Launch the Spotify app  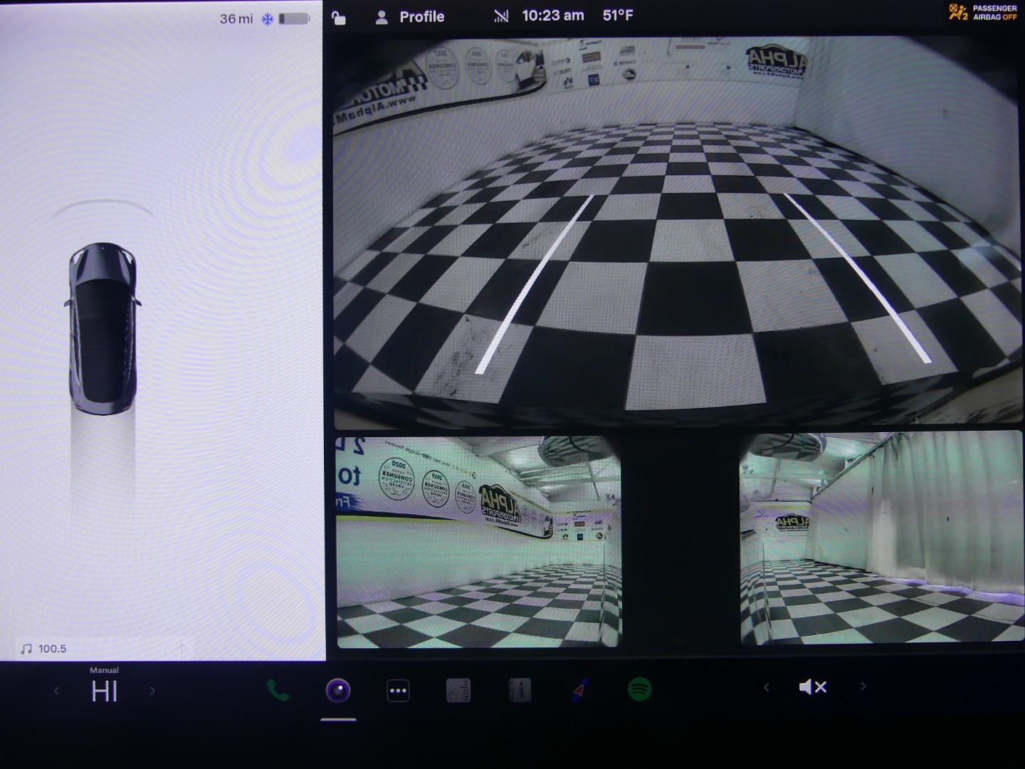click(x=640, y=689)
